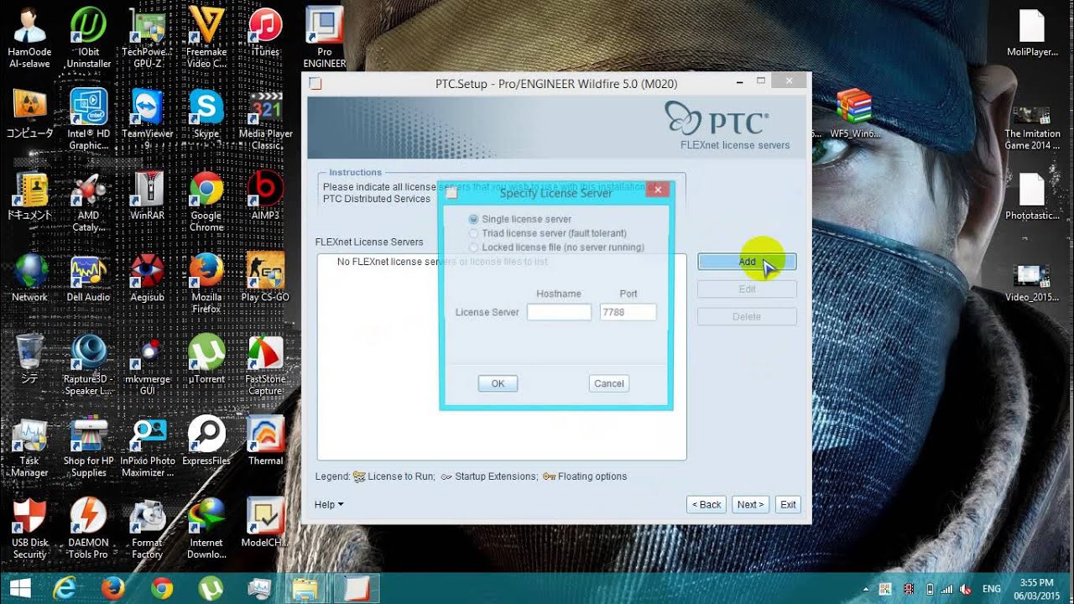The image size is (1074, 604).
Task: Open InPixio Photo Maximizer icon
Action: click(147, 446)
